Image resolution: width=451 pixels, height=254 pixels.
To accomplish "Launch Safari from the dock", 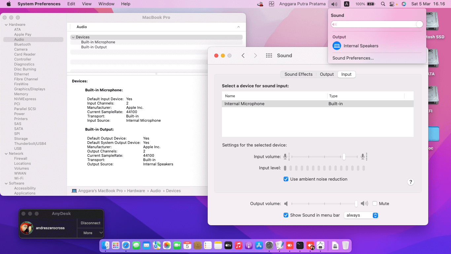I will click(x=126, y=245).
